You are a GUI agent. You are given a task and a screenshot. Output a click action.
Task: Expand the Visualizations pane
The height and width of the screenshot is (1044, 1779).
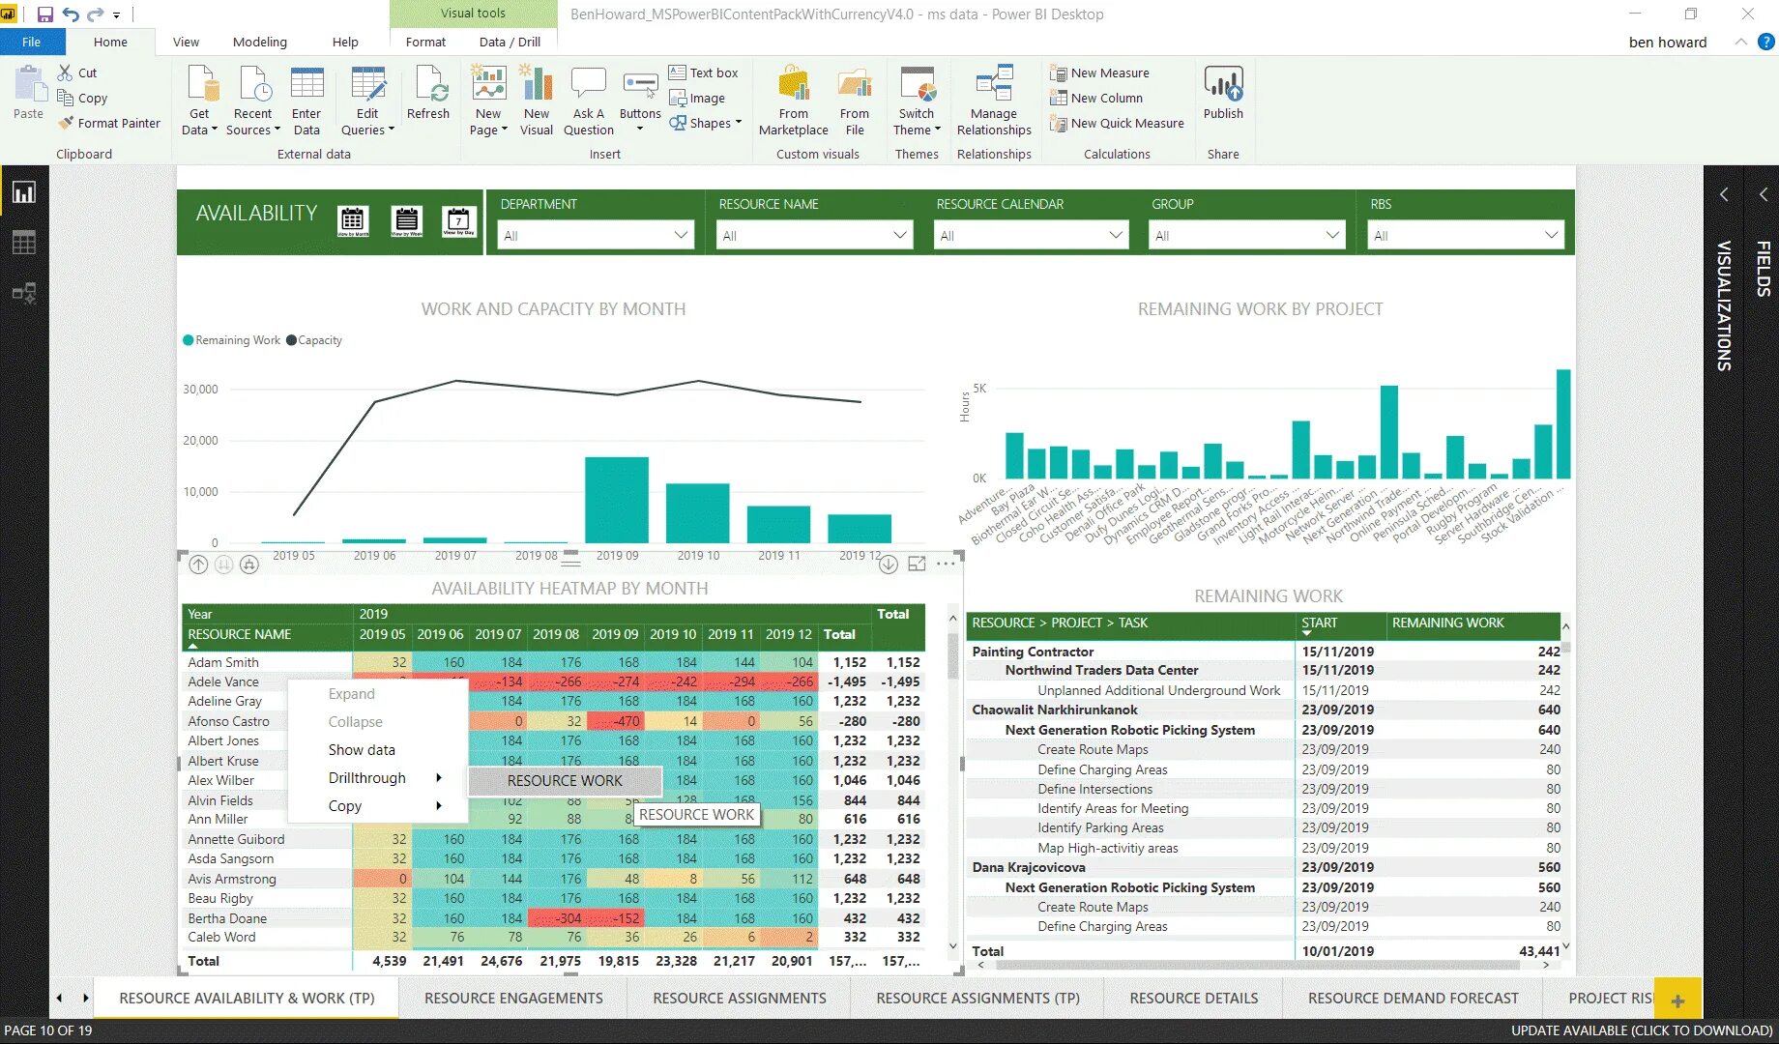pyautogui.click(x=1724, y=194)
